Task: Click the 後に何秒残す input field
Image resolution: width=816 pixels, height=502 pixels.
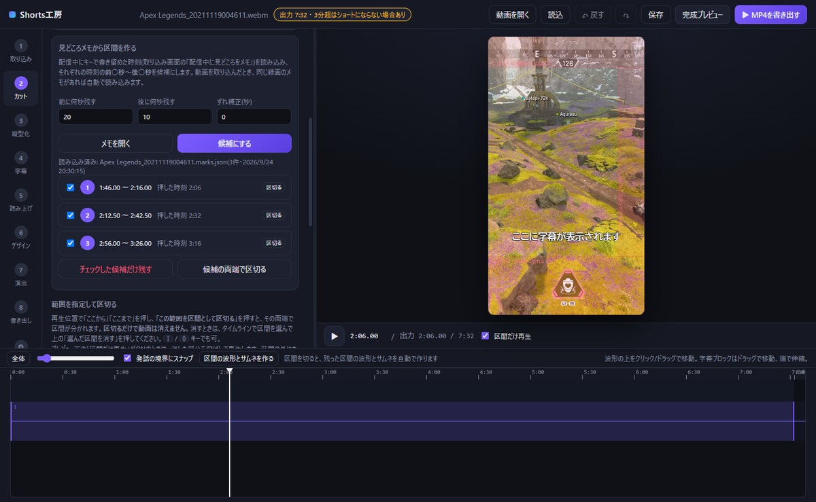Action: tap(175, 117)
